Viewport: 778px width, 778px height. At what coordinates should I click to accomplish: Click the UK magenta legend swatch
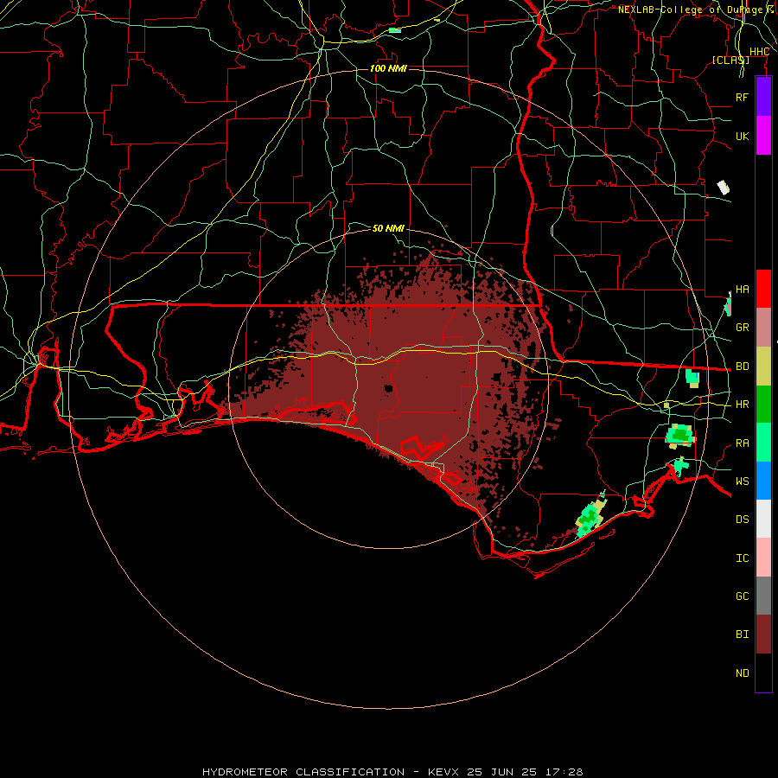[763, 136]
